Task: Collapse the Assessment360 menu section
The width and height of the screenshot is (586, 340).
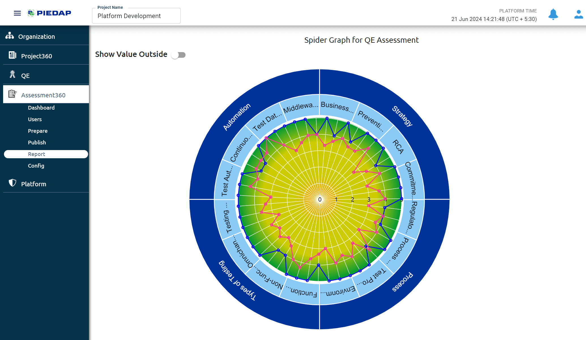Action: [43, 95]
